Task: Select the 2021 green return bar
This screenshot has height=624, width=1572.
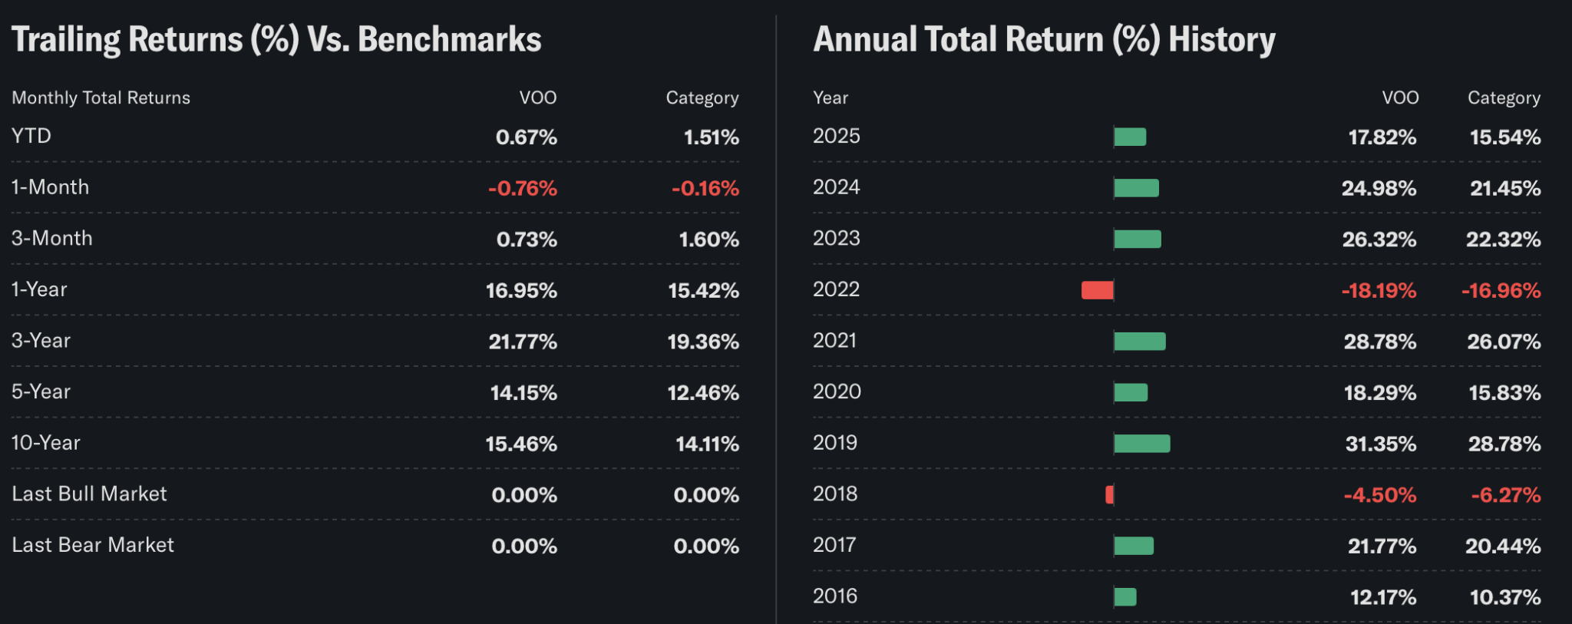Action: tap(1140, 342)
